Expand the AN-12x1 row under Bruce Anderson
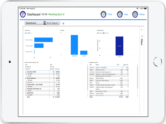 click(27, 82)
